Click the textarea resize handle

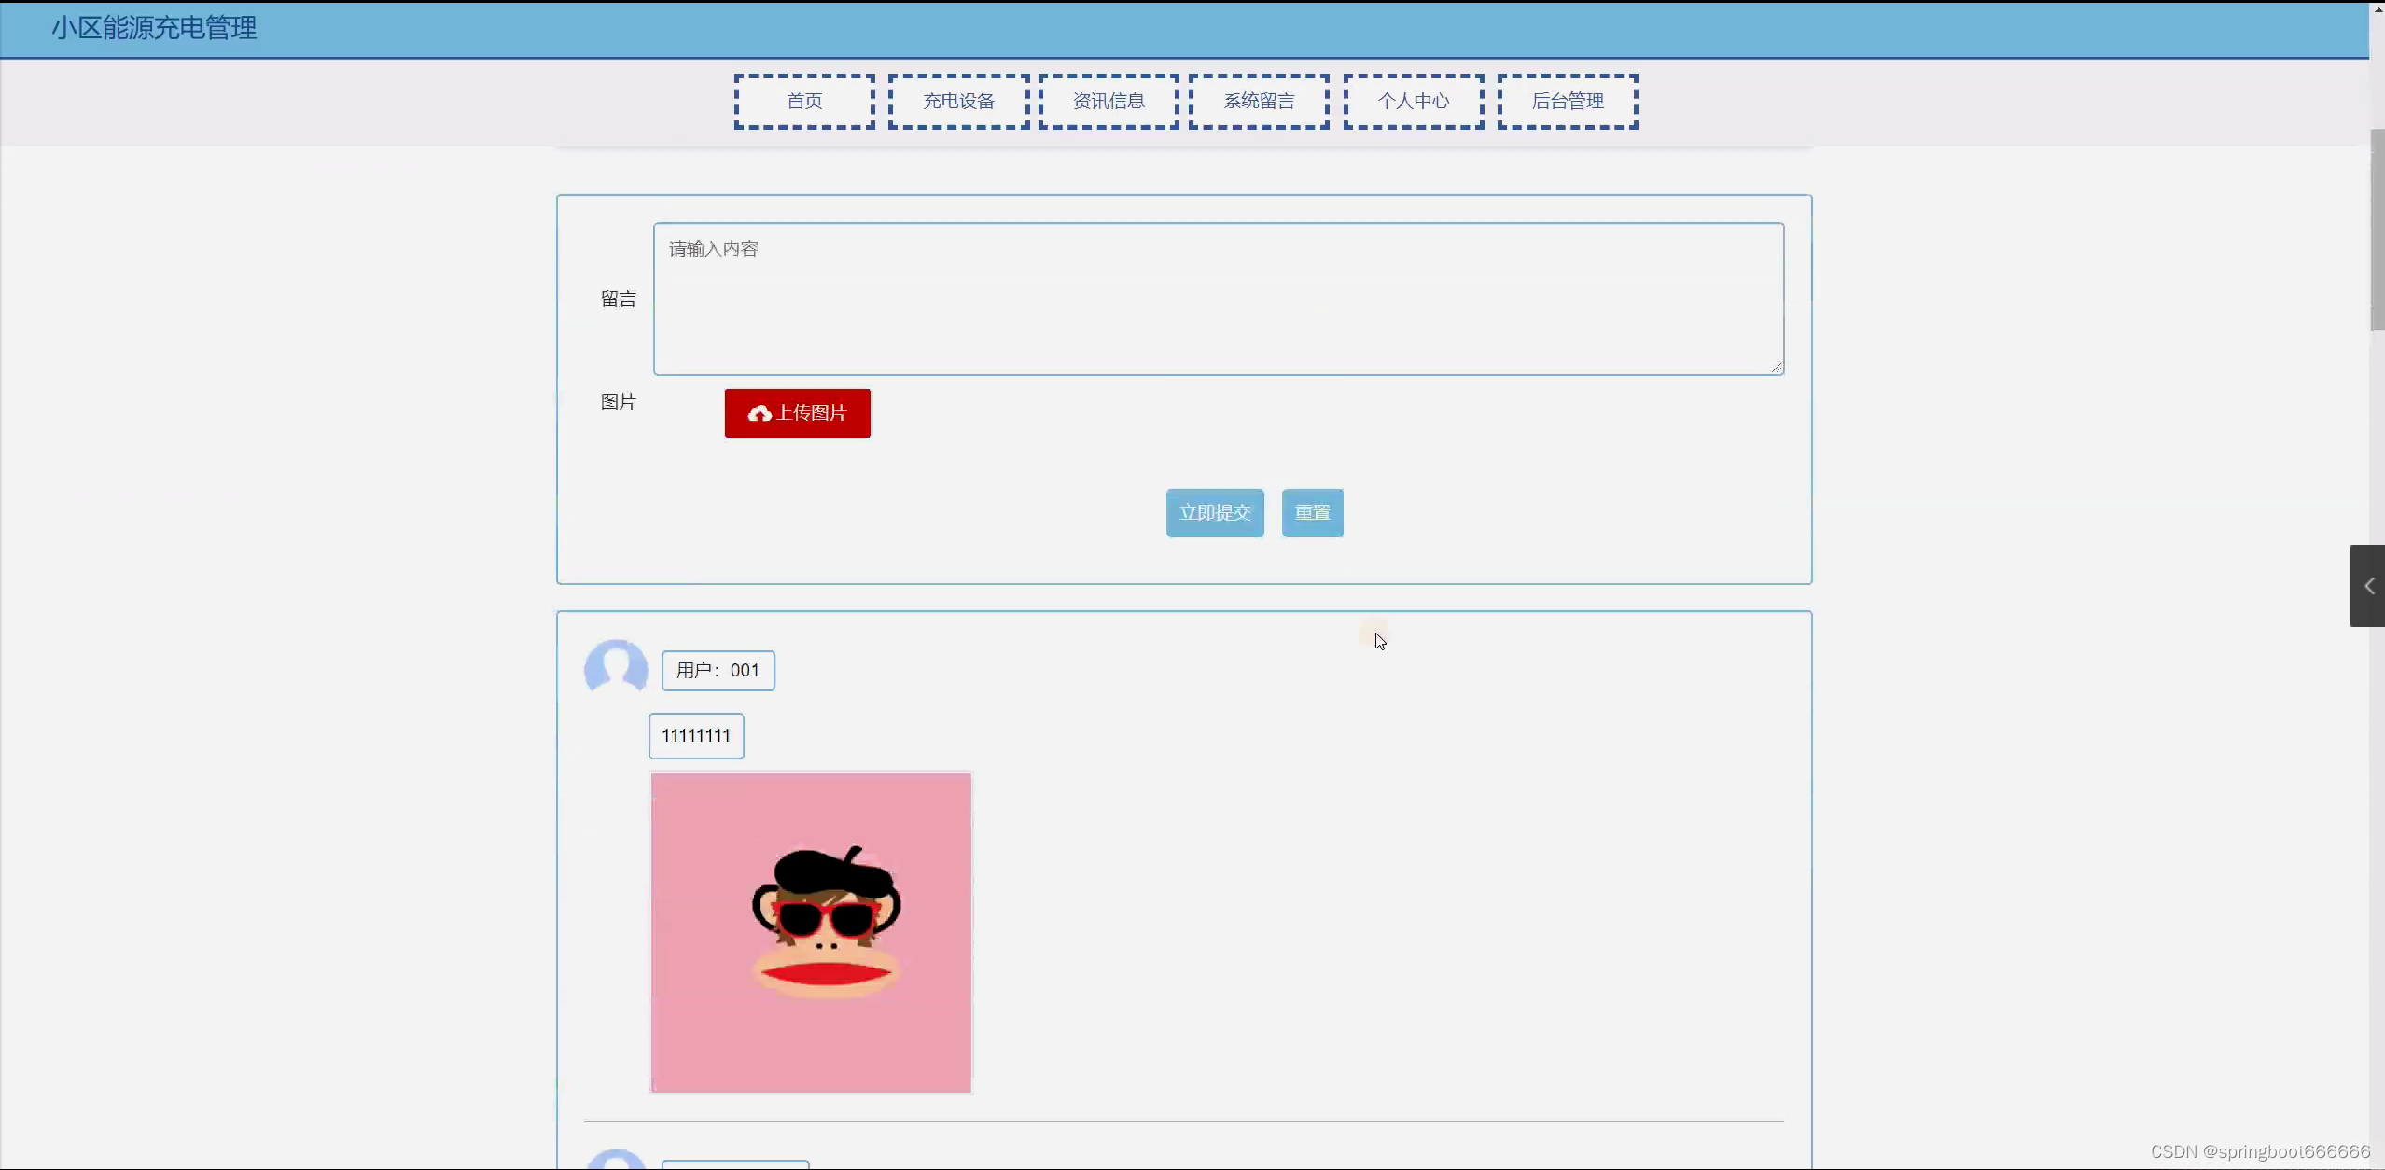tap(1776, 367)
